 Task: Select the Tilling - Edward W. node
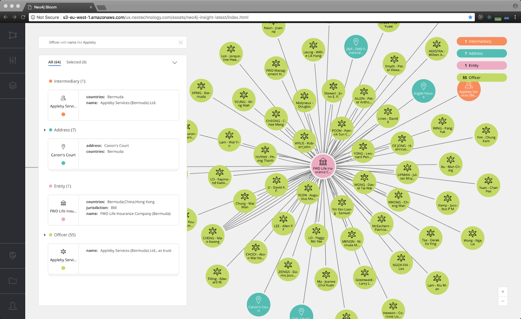click(x=217, y=277)
